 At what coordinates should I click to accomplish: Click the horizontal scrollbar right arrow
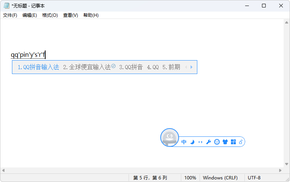click(x=280, y=170)
